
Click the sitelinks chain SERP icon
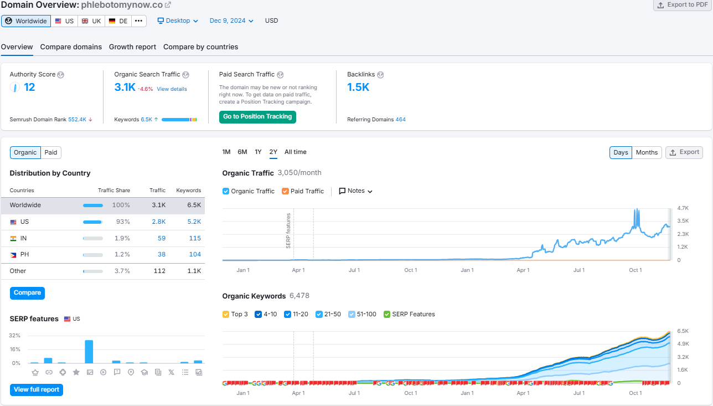(49, 372)
